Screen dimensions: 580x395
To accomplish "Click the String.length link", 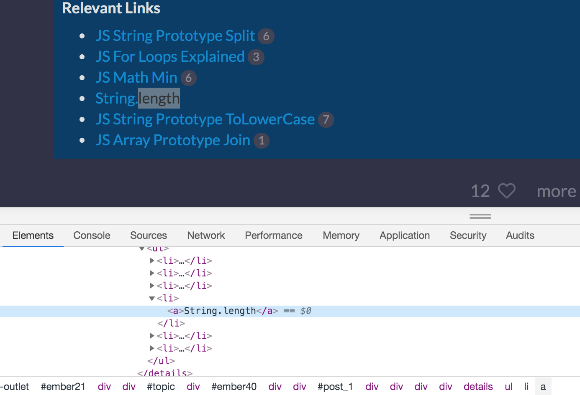I will [x=137, y=98].
